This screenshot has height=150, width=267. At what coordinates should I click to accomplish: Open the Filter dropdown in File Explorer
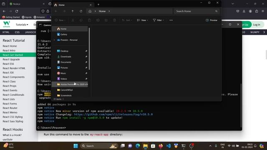coord(158,20)
